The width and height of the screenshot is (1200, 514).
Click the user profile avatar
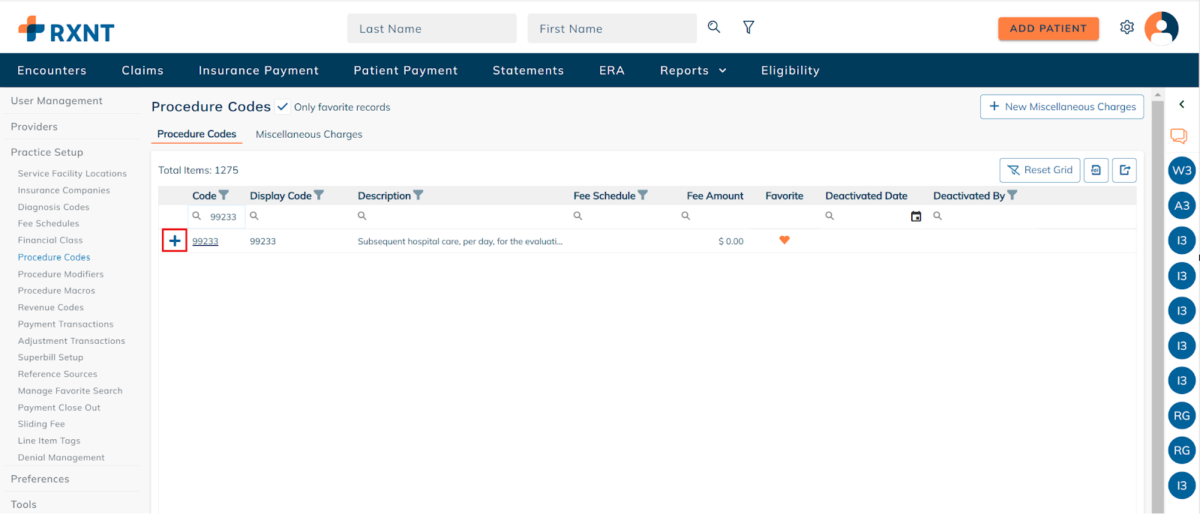click(x=1161, y=28)
